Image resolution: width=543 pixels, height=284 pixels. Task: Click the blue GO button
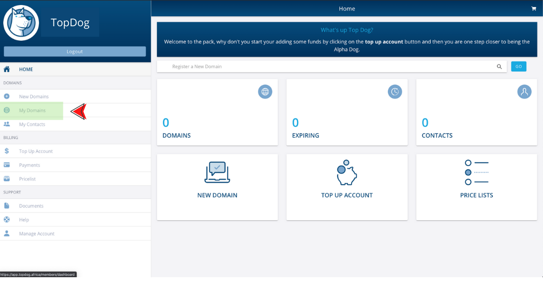519,66
